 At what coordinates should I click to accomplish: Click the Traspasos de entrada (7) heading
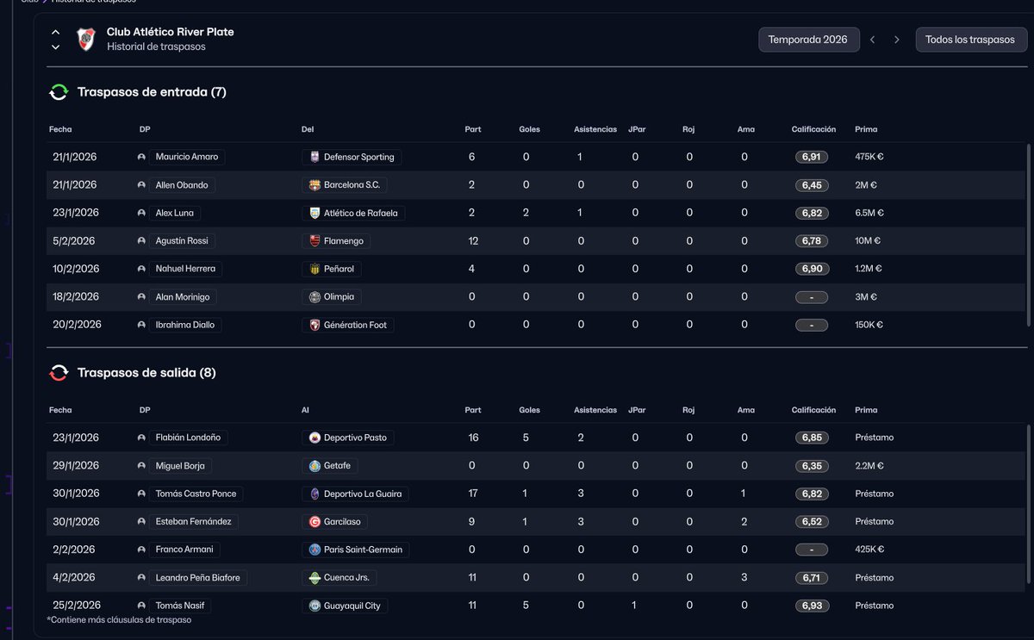point(152,92)
